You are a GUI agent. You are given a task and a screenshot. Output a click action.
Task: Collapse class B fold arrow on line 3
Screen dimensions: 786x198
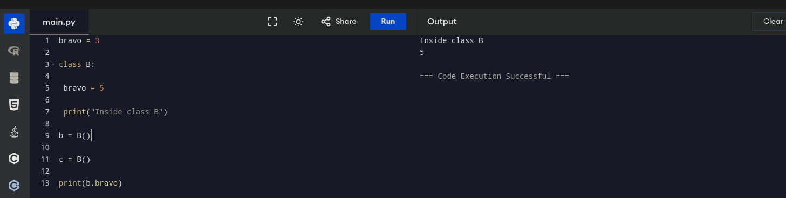pyautogui.click(x=53, y=64)
